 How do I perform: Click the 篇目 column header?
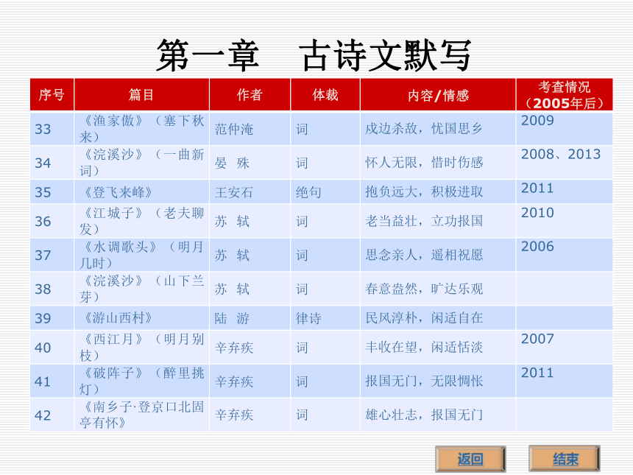(142, 94)
